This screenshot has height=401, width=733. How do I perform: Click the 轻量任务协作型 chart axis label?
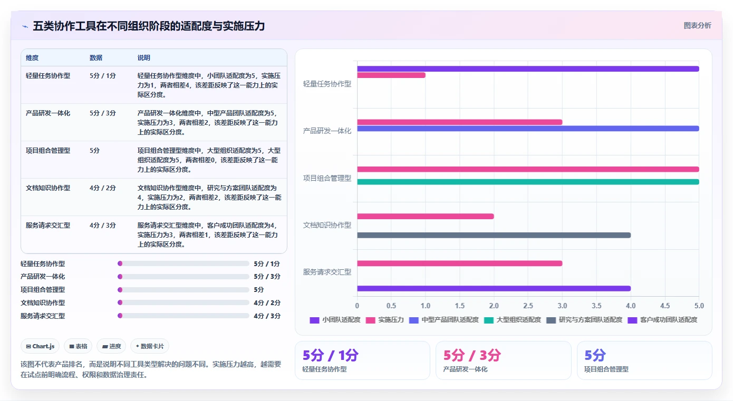(327, 83)
